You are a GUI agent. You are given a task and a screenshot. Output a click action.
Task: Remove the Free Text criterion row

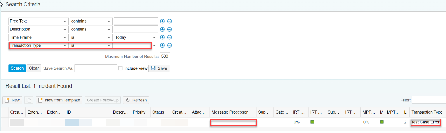[x=170, y=21]
